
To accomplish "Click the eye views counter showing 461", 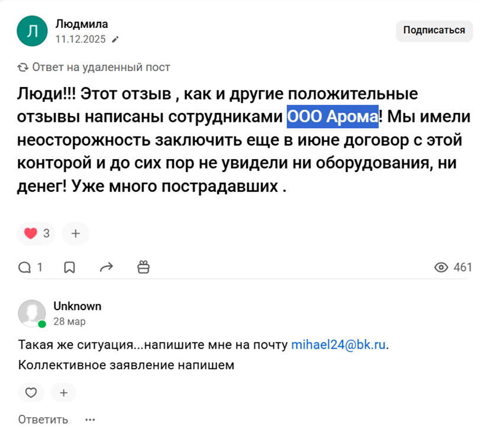I will [x=453, y=267].
